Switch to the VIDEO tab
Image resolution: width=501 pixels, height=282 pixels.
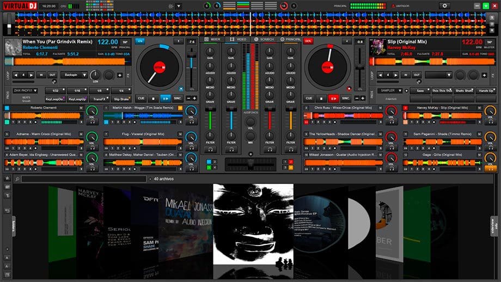point(238,39)
